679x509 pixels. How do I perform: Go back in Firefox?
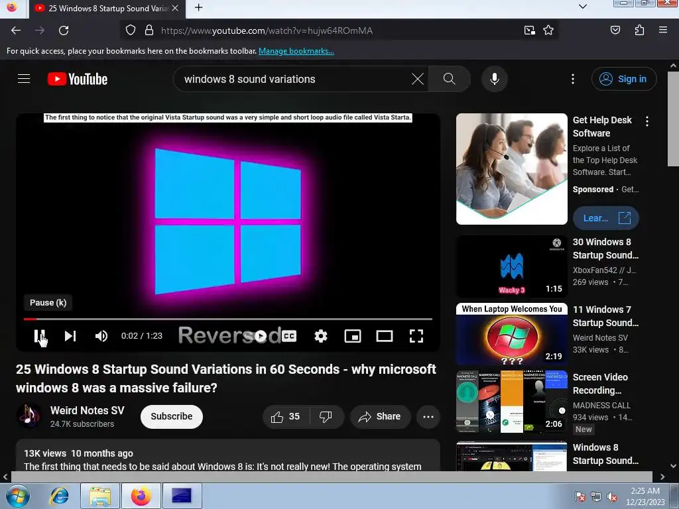pyautogui.click(x=16, y=30)
